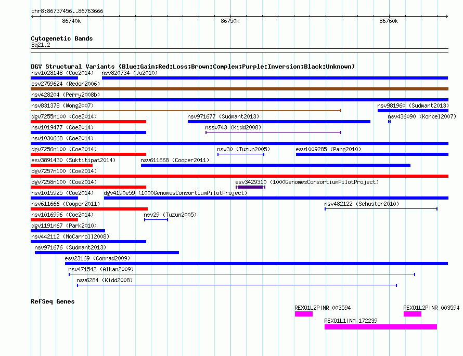Click nssv743 (Kidd2008) label
The image size is (463, 356).
pos(233,127)
